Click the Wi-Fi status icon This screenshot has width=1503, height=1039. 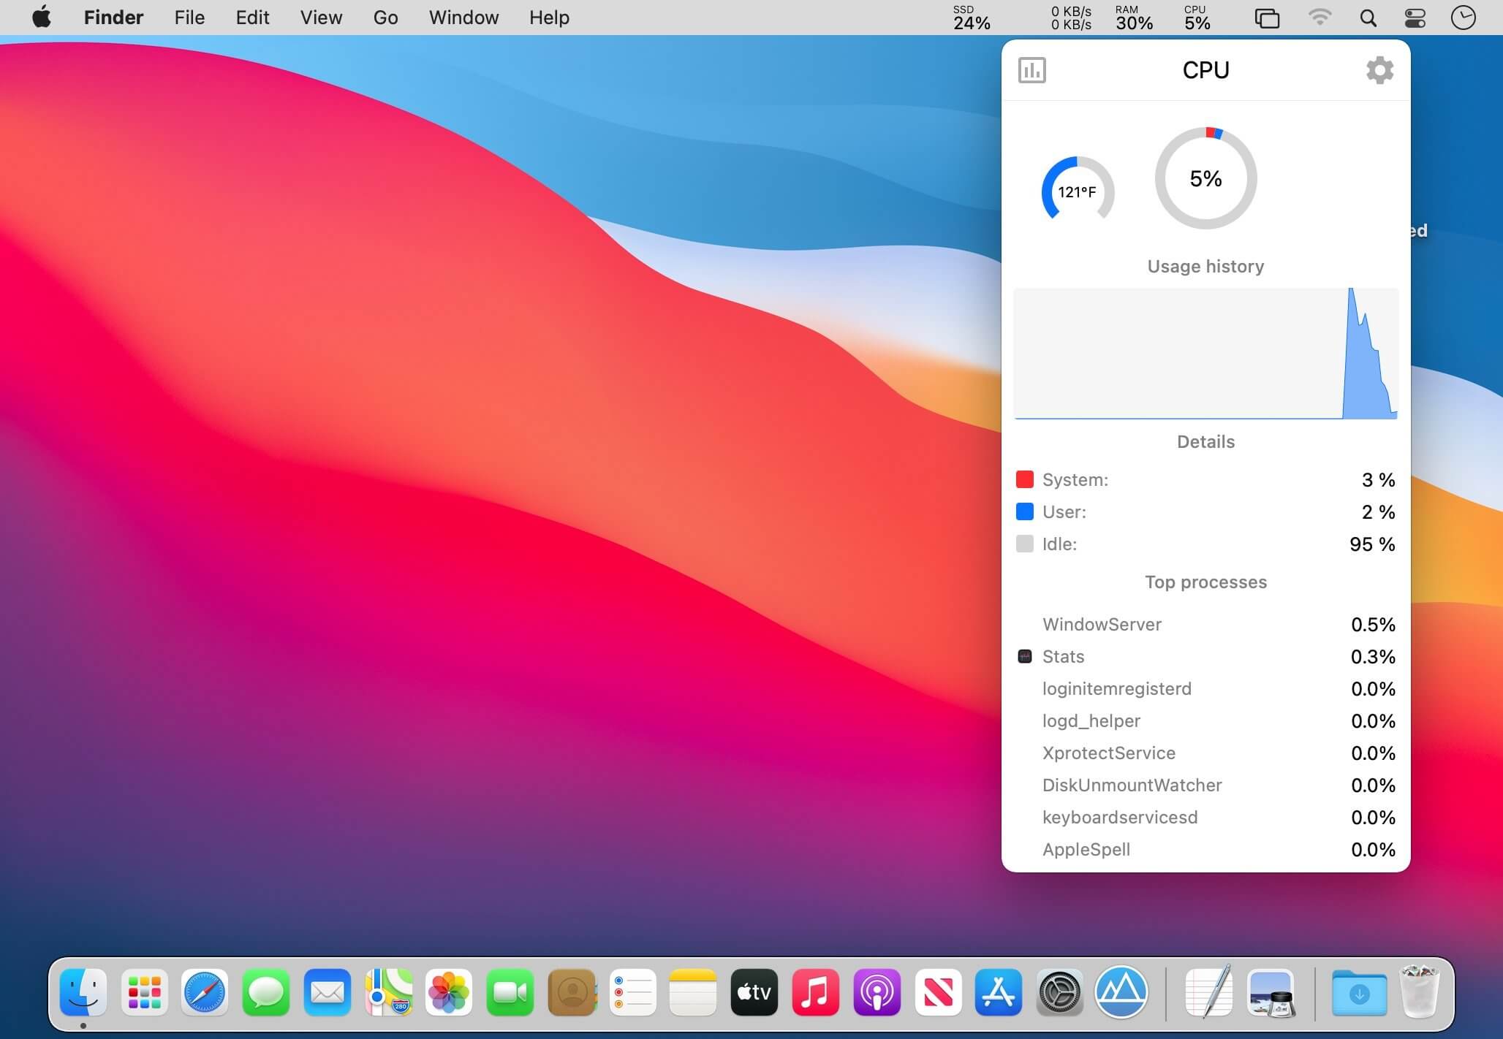(x=1319, y=18)
